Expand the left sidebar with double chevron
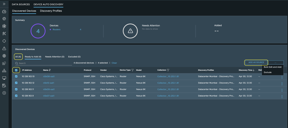This screenshot has height=128, width=288. (4, 4)
